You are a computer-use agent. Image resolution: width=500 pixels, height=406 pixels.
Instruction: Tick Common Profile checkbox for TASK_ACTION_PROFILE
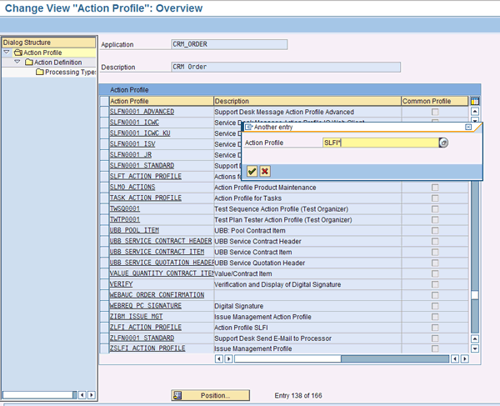[435, 198]
